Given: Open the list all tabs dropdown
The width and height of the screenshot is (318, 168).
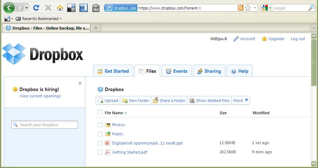Looking at the screenshot, I should (314, 28).
